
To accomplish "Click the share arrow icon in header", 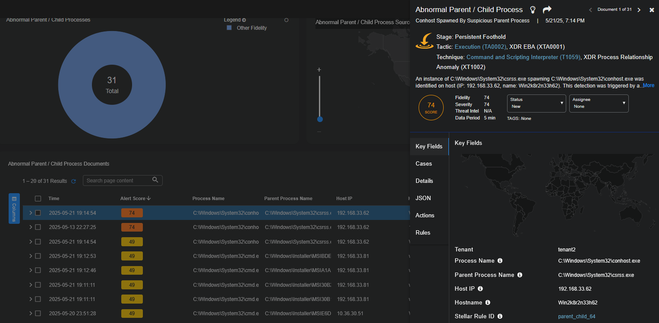I will pos(547,9).
